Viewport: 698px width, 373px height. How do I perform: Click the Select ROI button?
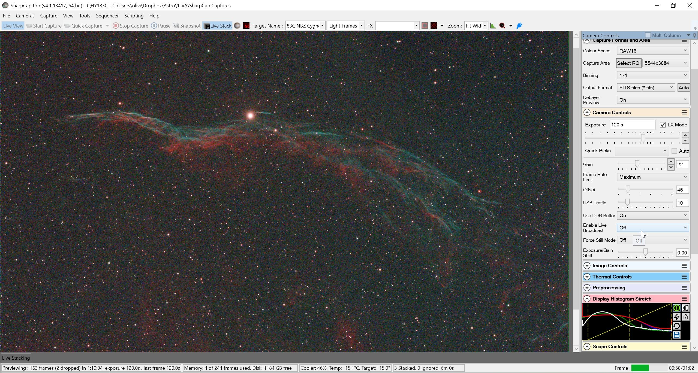click(x=629, y=63)
